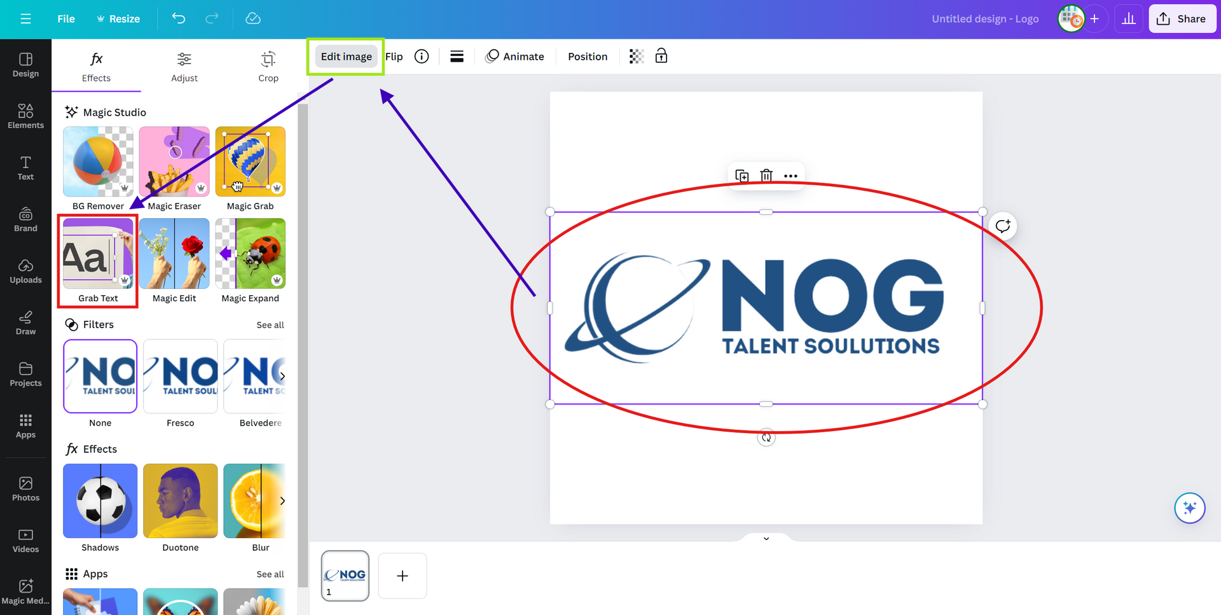Open the user profile avatar
The image size is (1221, 615).
1071,18
